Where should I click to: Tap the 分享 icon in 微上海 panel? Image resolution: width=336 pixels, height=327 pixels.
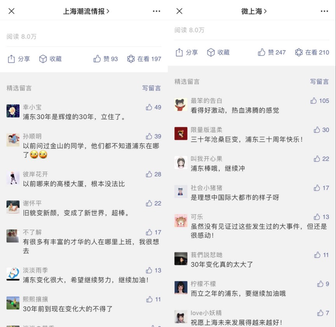pyautogui.click(x=179, y=52)
